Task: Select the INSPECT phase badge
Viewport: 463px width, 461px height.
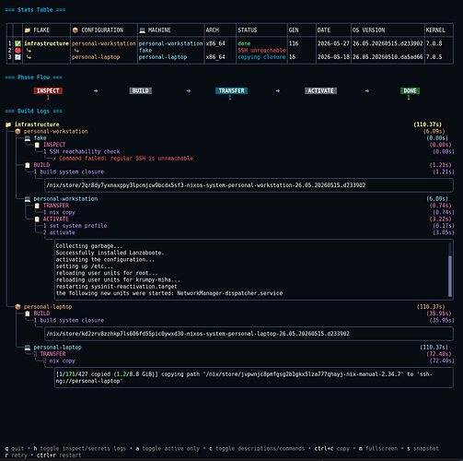Action: click(x=48, y=90)
